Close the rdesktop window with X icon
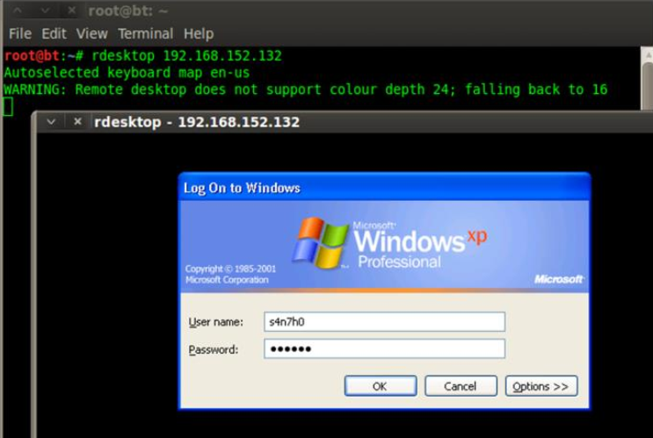Screen dimensions: 653x438 point(77,121)
